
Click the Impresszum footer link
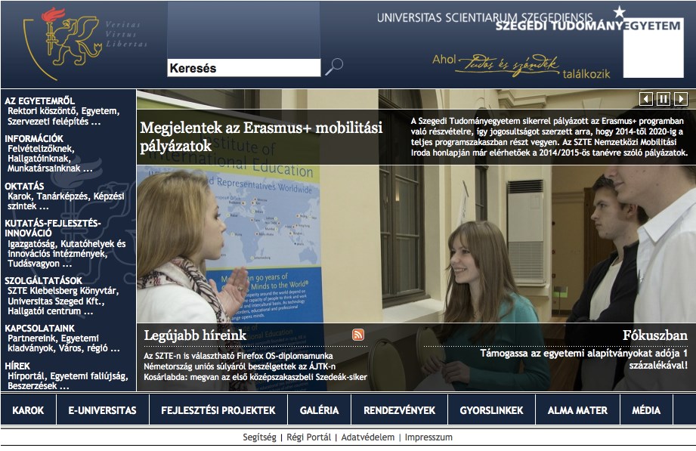tap(428, 437)
